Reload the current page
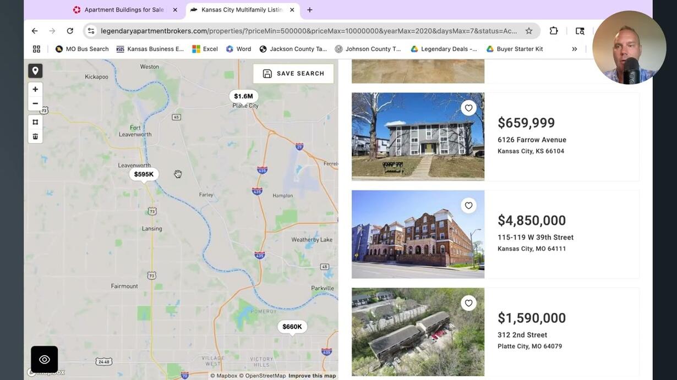The image size is (677, 380). 70,31
